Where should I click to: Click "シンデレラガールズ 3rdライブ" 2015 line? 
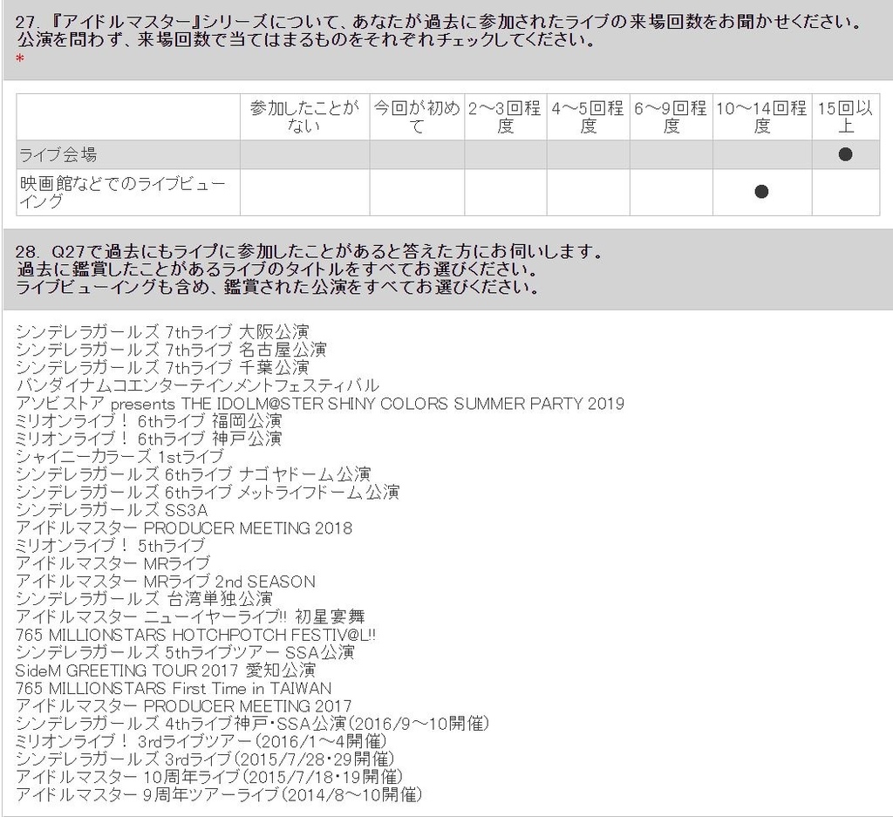205,759
